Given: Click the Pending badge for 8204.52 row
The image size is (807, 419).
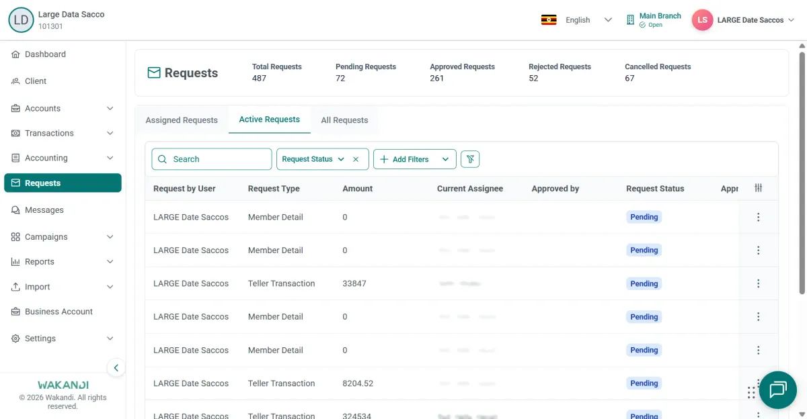Looking at the screenshot, I should coord(644,383).
